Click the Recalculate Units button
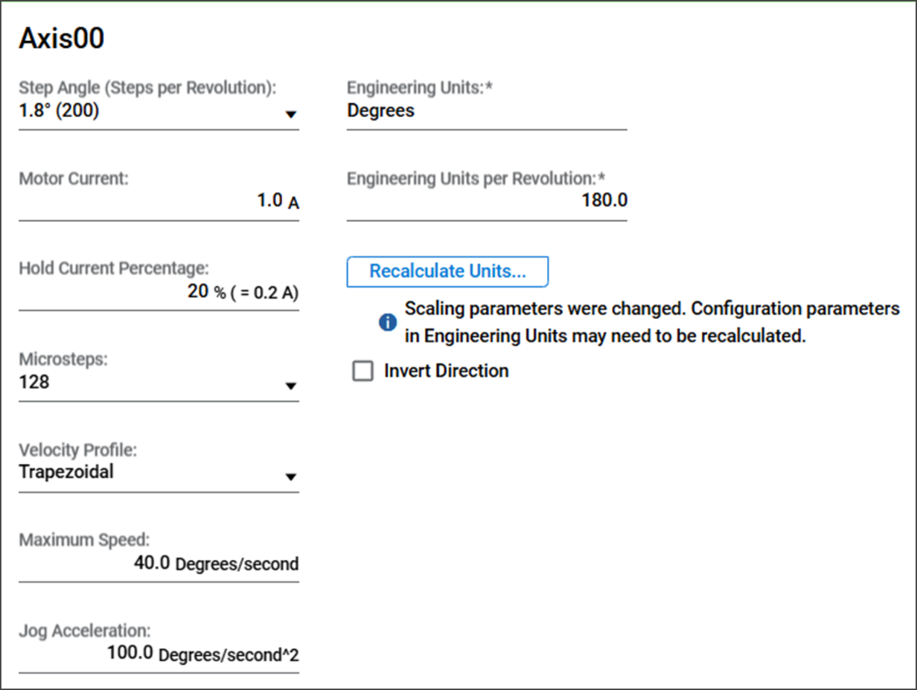This screenshot has height=690, width=917. click(x=448, y=271)
